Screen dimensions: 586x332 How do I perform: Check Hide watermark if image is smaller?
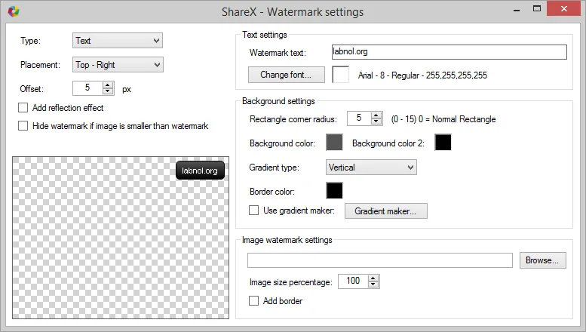(23, 125)
